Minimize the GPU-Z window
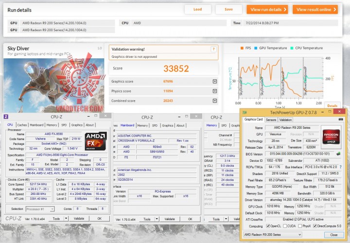This screenshot has width=350, height=243. (x=323, y=112)
